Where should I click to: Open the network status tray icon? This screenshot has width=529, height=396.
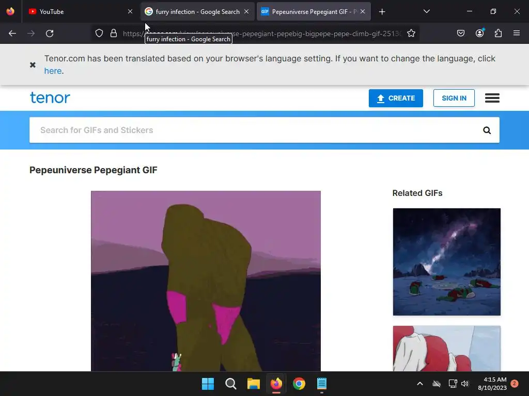453,384
